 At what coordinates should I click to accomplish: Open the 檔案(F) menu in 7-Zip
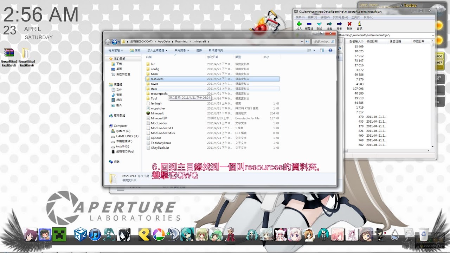click(300, 17)
